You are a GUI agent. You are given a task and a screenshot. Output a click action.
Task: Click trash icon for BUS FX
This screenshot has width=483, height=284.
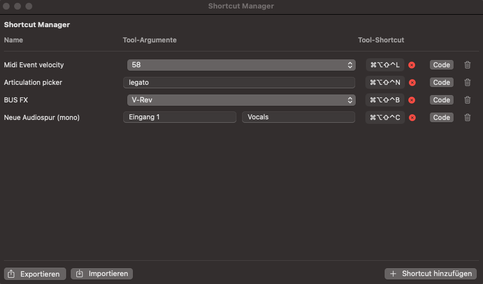pyautogui.click(x=467, y=100)
